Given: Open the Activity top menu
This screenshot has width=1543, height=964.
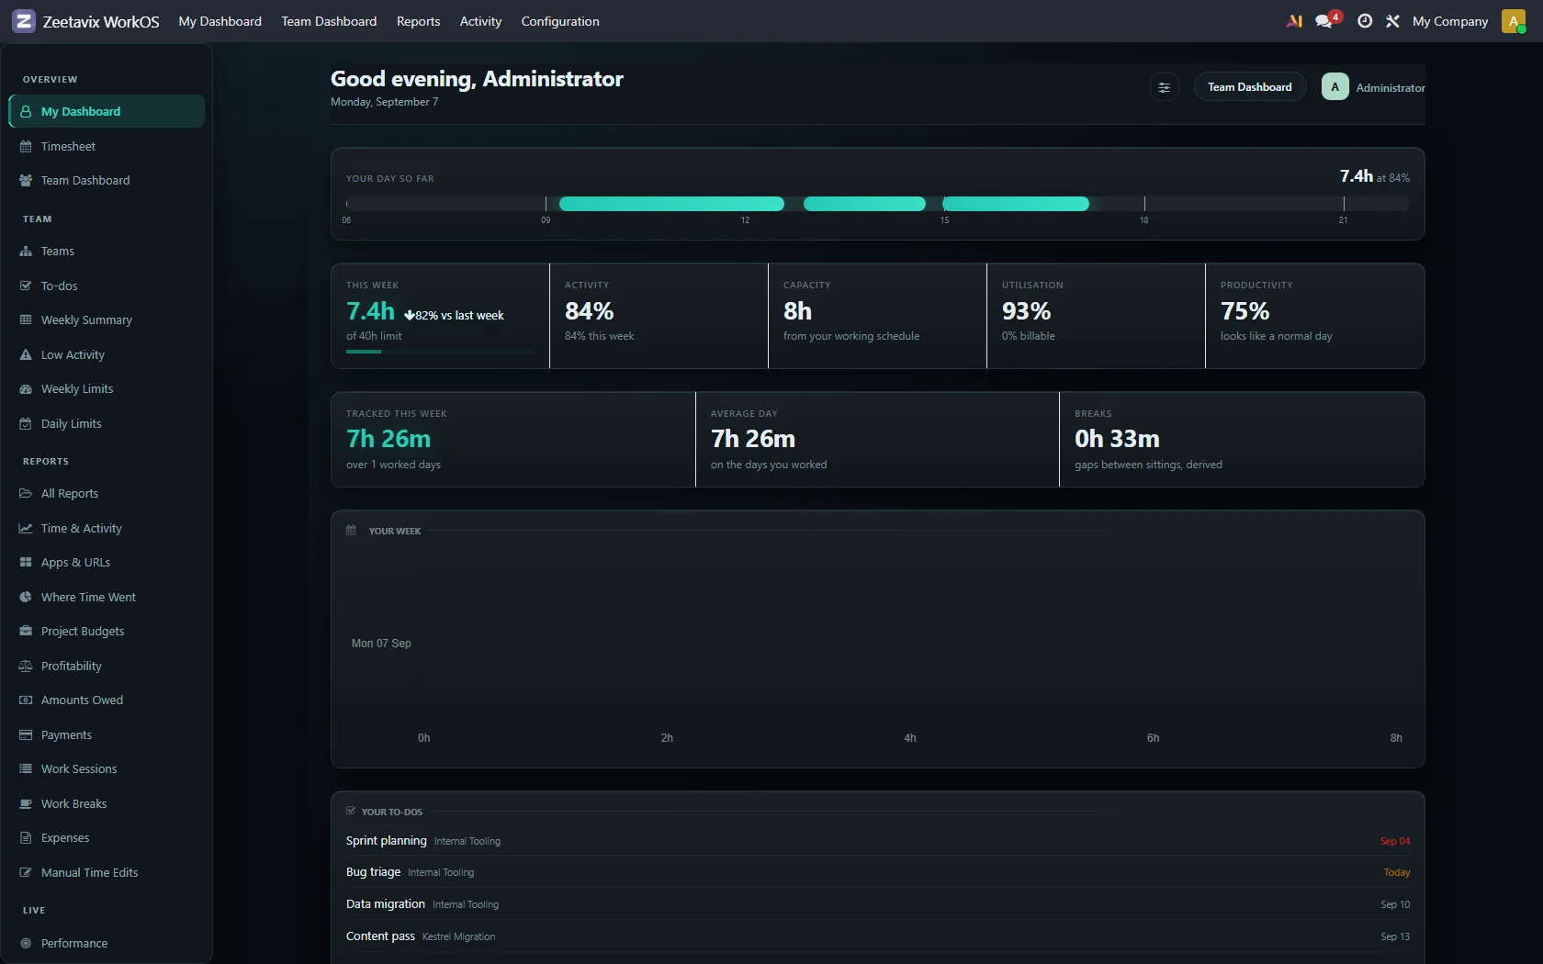Looking at the screenshot, I should (480, 21).
